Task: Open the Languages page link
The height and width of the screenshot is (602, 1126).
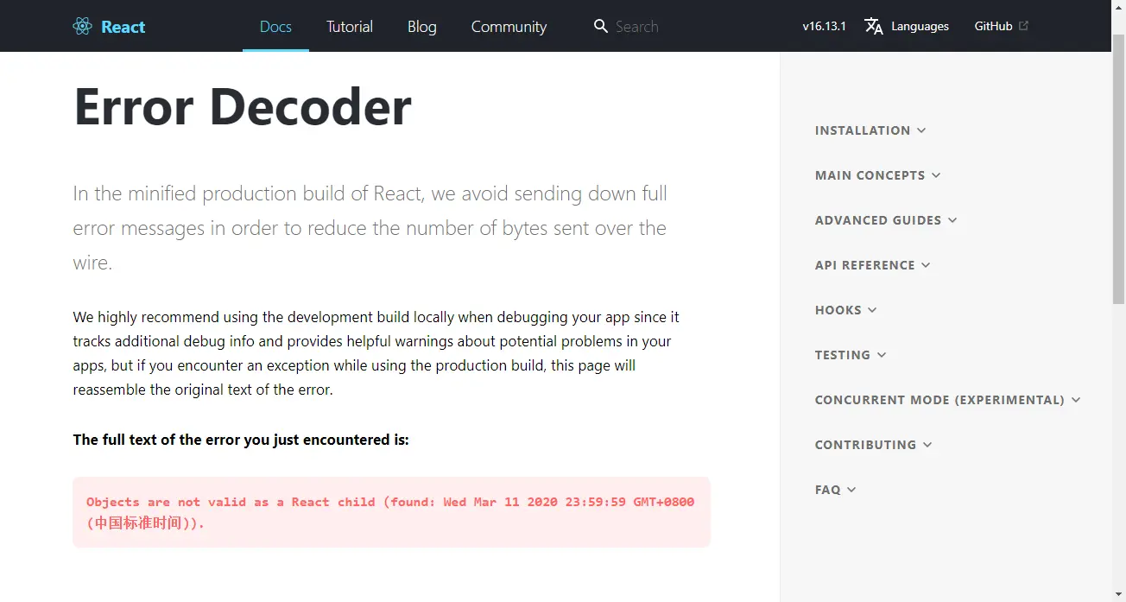Action: coord(920,26)
